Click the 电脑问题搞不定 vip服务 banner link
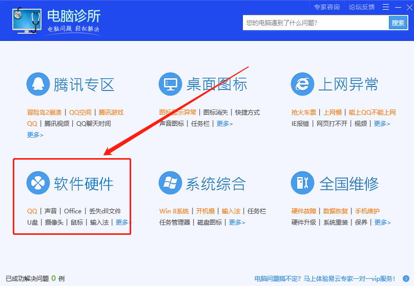Viewport: 414px width, 286px height. (x=325, y=278)
